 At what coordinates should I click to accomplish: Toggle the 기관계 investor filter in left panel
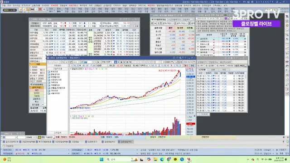(37, 96)
